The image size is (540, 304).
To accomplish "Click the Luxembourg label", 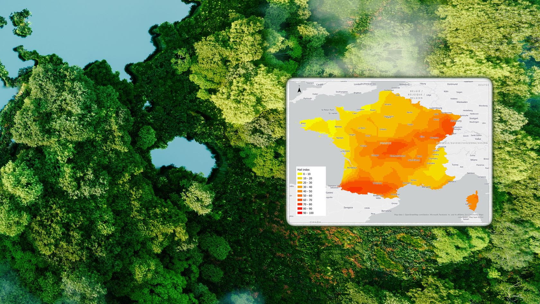I will tap(435, 108).
